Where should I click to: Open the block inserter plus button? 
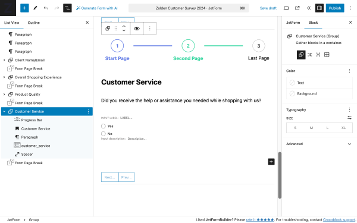tap(24, 8)
